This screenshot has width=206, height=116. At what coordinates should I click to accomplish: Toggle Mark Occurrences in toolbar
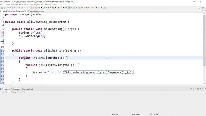point(69,8)
